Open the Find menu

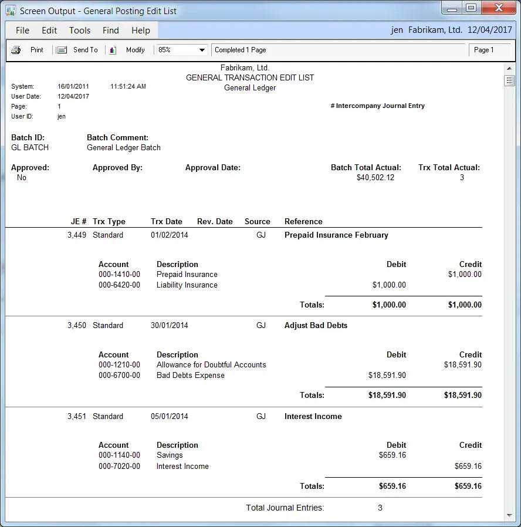coord(110,31)
